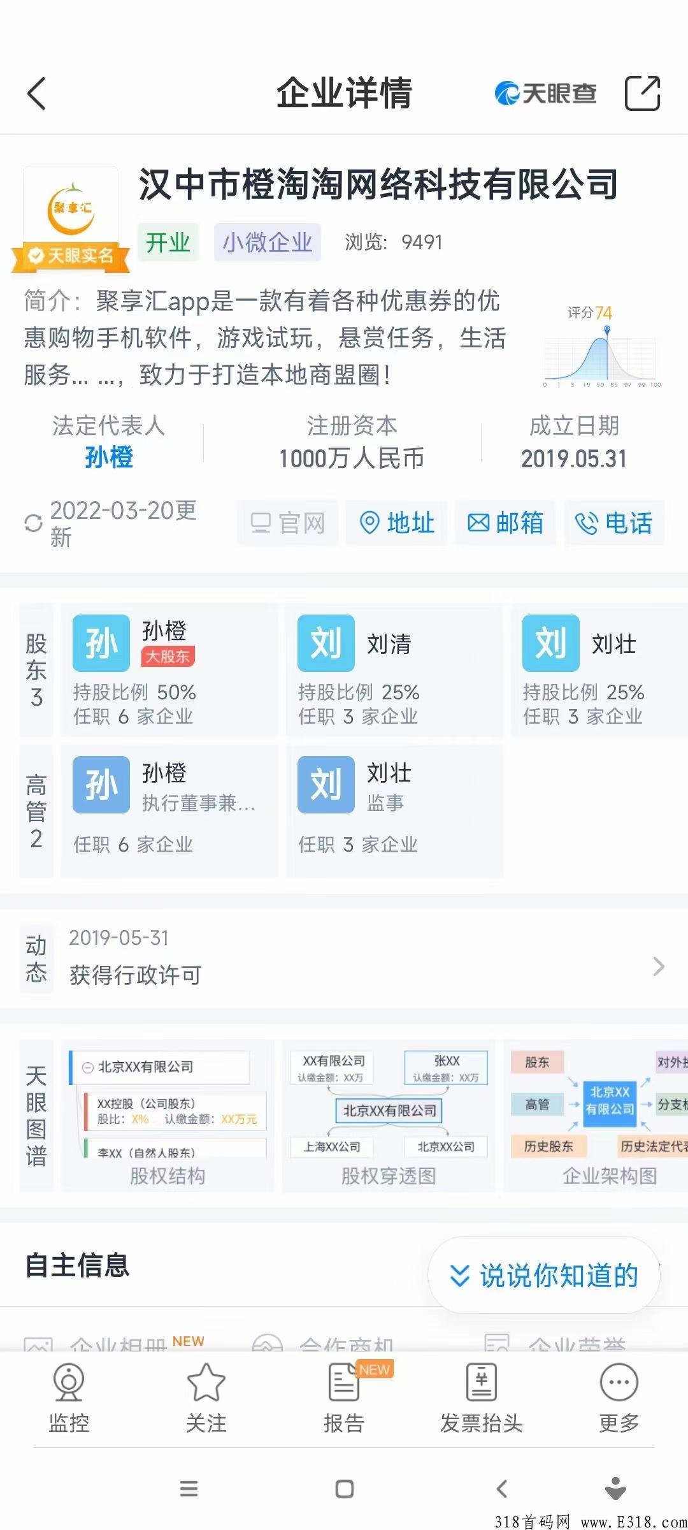This screenshot has width=688, height=1530.
Task: Tap the accessibility figure icon in nav bar
Action: pos(615,1489)
